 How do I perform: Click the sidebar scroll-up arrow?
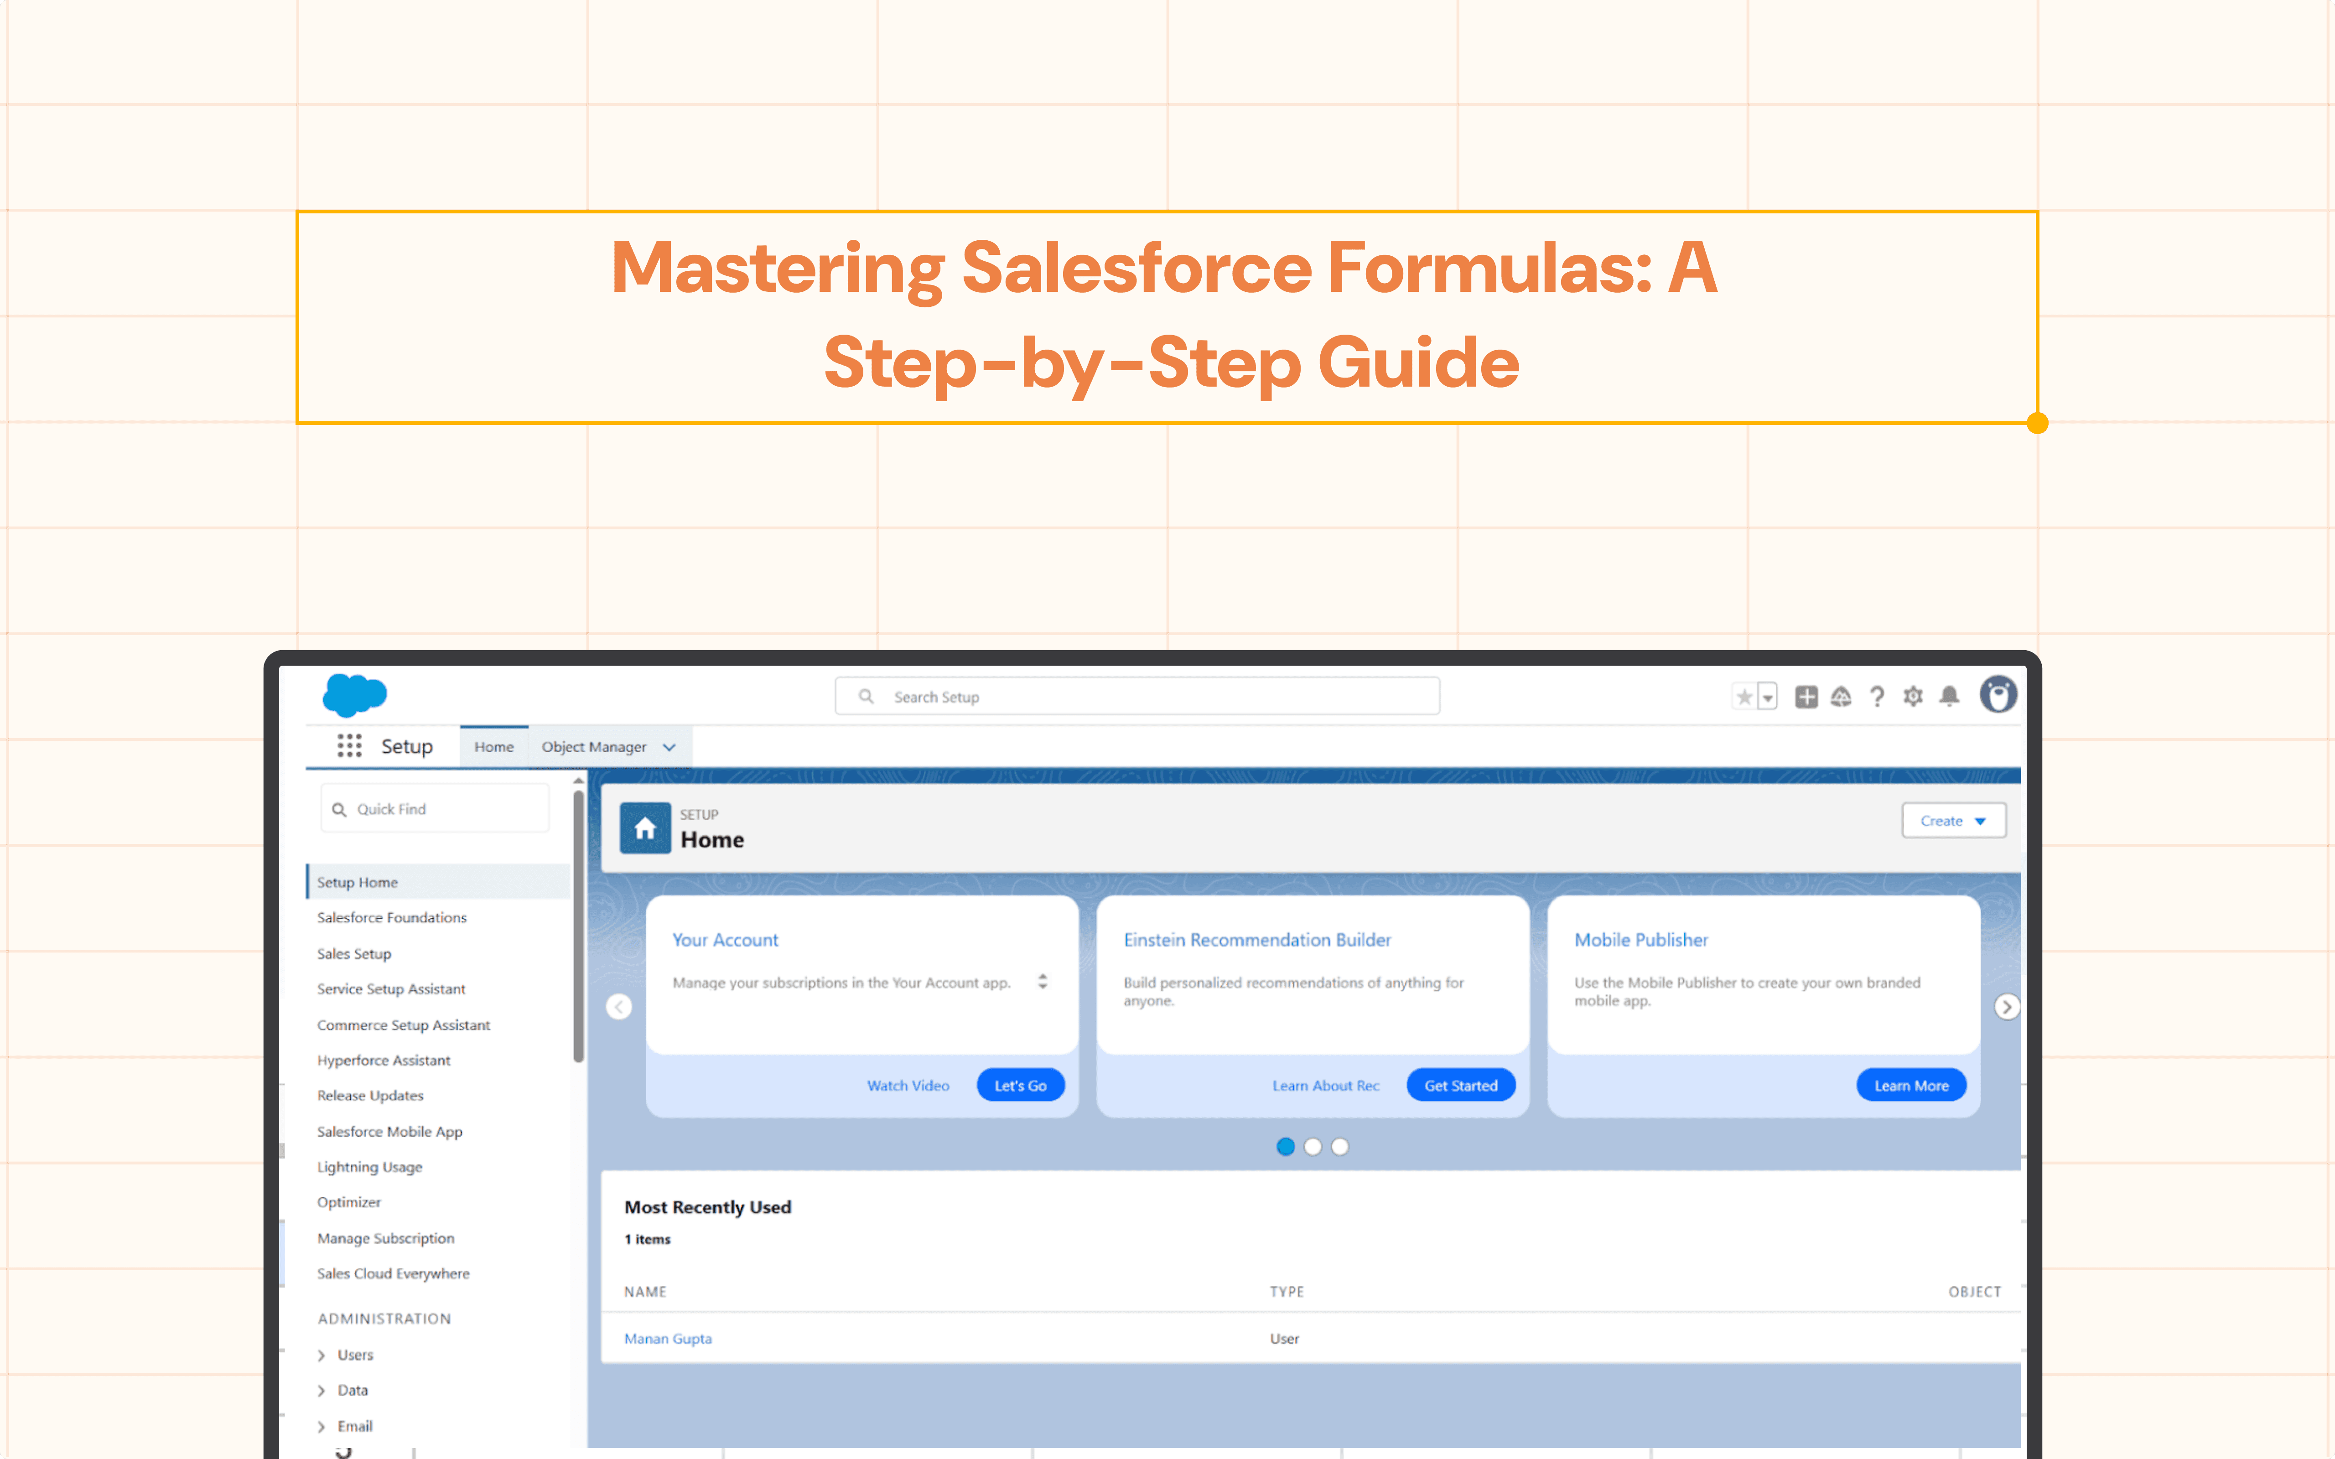[579, 780]
